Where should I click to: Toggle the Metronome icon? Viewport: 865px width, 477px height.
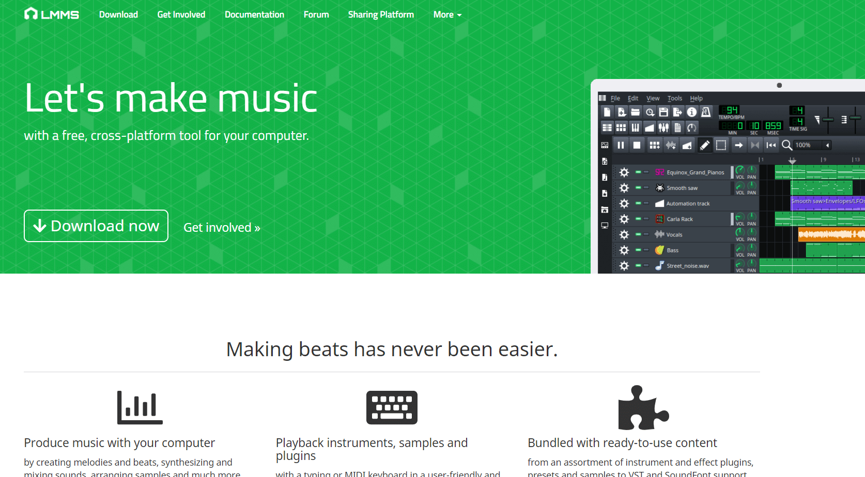coord(705,112)
